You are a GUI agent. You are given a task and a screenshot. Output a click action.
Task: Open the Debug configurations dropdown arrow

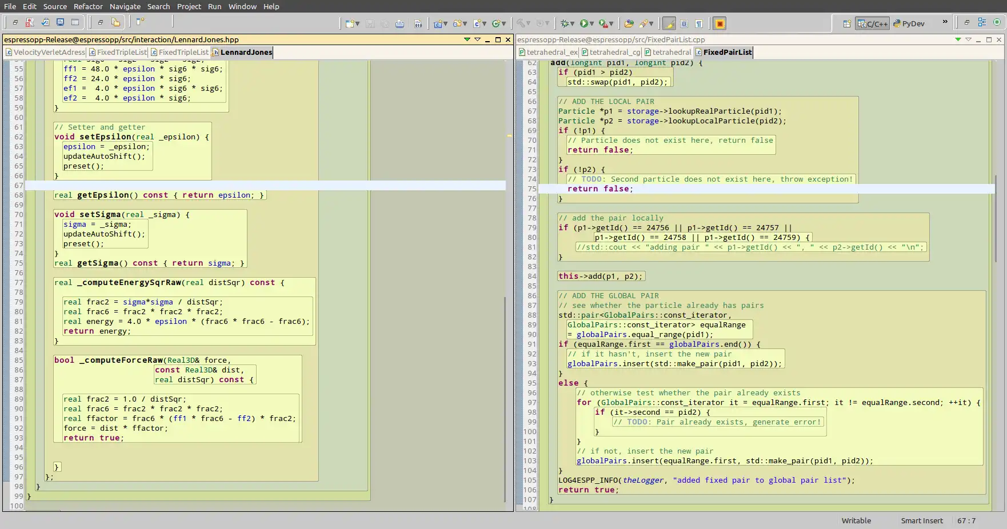tap(572, 24)
